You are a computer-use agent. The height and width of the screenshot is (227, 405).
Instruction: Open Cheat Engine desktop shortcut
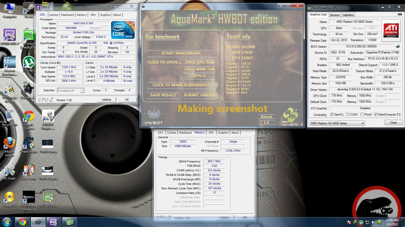29,146
